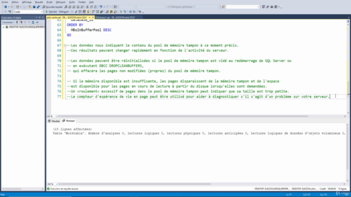351x197 pixels.
Task: Click '15 lignes' in status bar
Action: [x=342, y=189]
